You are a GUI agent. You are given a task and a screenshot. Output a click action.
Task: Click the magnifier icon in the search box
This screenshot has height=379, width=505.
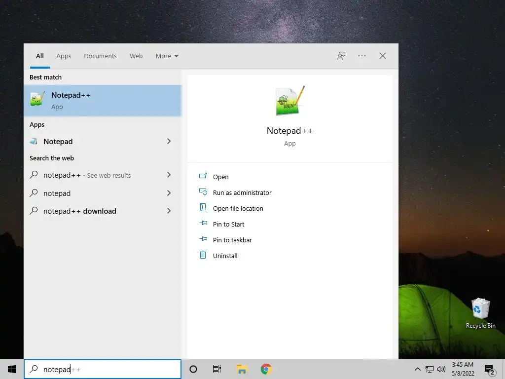click(x=34, y=369)
